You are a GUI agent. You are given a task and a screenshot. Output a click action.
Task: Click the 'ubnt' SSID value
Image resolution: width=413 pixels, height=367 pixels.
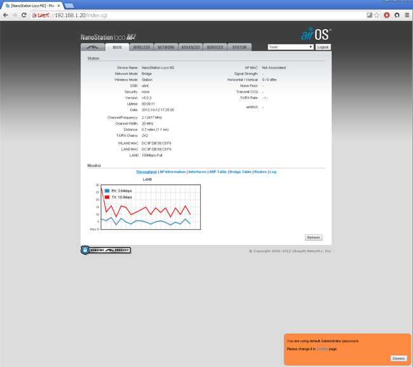[x=145, y=86]
